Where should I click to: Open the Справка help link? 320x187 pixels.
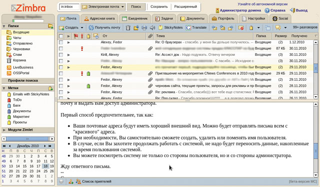[x=275, y=10]
